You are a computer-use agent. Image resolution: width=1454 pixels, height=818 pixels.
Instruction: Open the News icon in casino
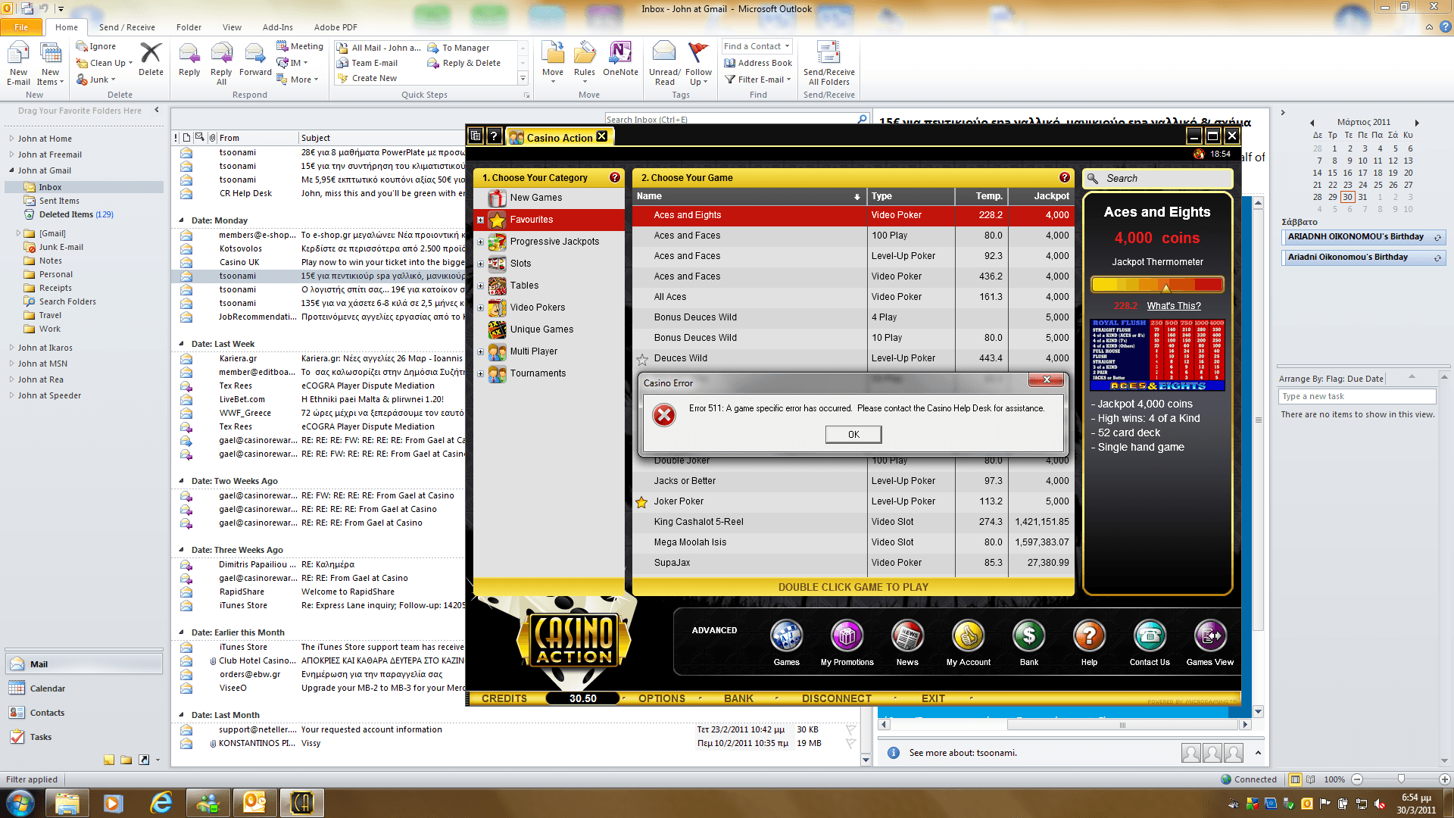[907, 636]
